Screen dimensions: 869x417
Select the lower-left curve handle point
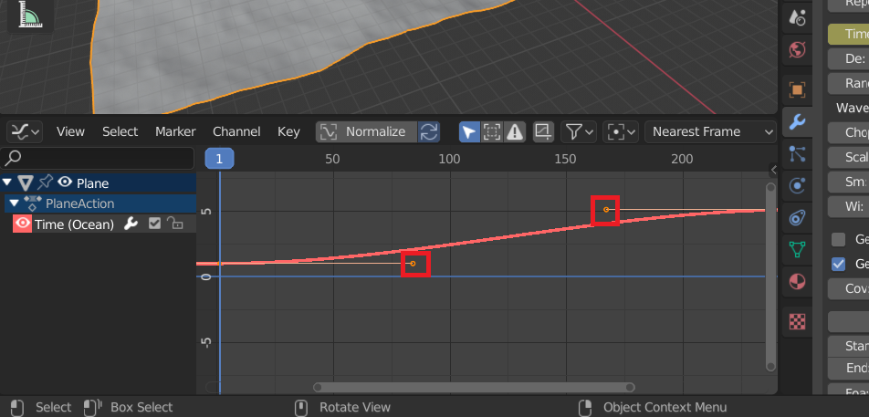(413, 264)
